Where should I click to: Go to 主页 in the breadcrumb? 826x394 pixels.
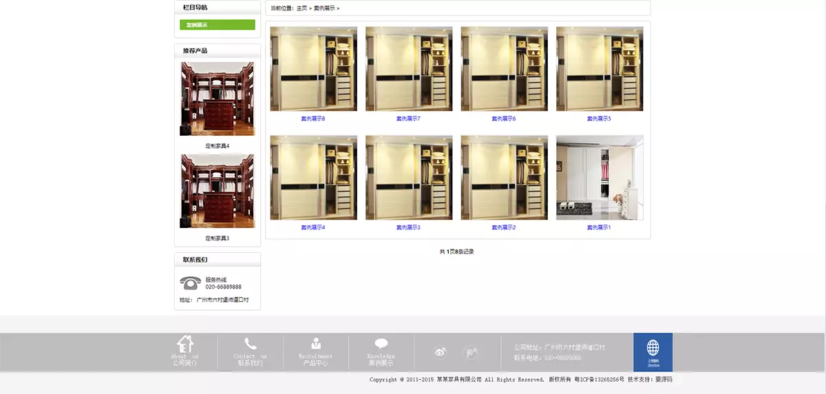(x=301, y=8)
